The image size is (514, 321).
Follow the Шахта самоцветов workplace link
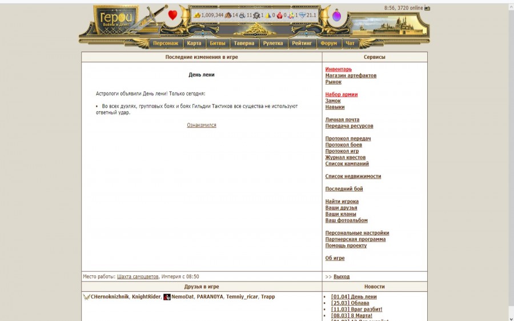click(138, 276)
